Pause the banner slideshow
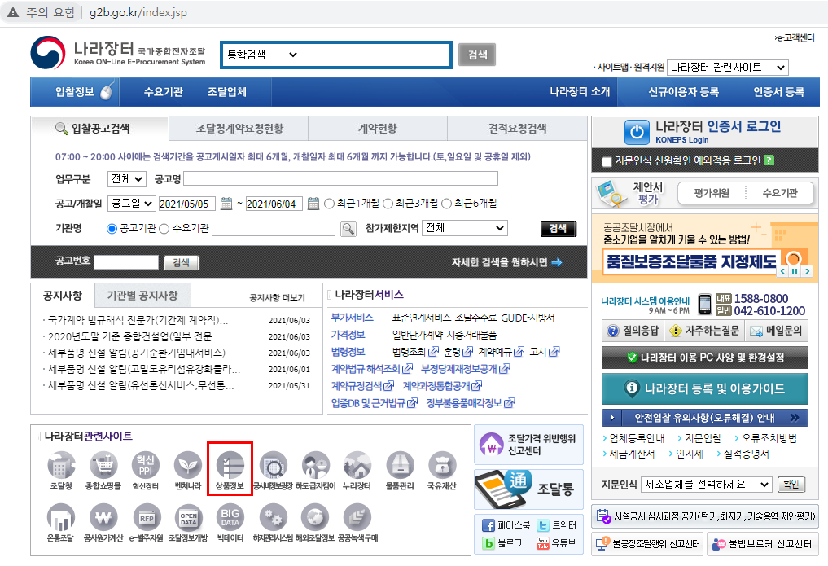Image resolution: width=828 pixels, height=566 pixels. [x=795, y=271]
